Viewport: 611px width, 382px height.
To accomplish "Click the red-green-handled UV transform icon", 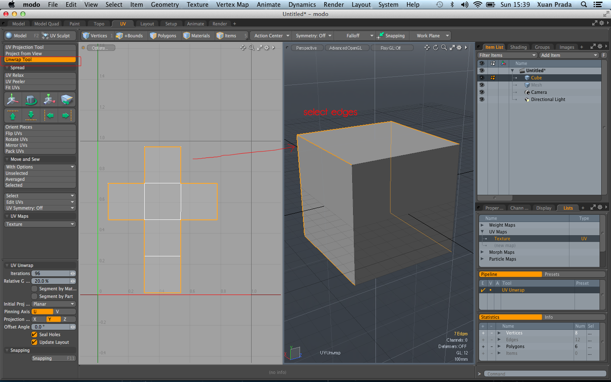I will [x=49, y=100].
